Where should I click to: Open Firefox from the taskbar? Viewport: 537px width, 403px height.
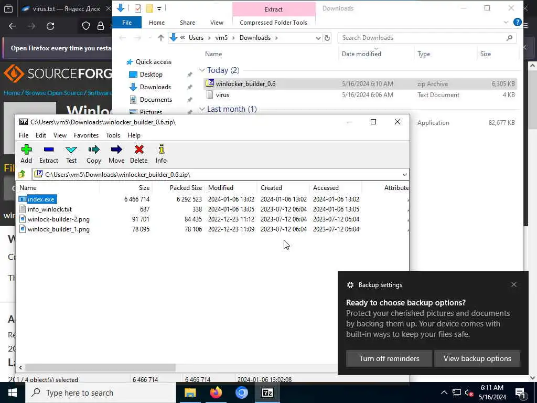[x=216, y=393]
